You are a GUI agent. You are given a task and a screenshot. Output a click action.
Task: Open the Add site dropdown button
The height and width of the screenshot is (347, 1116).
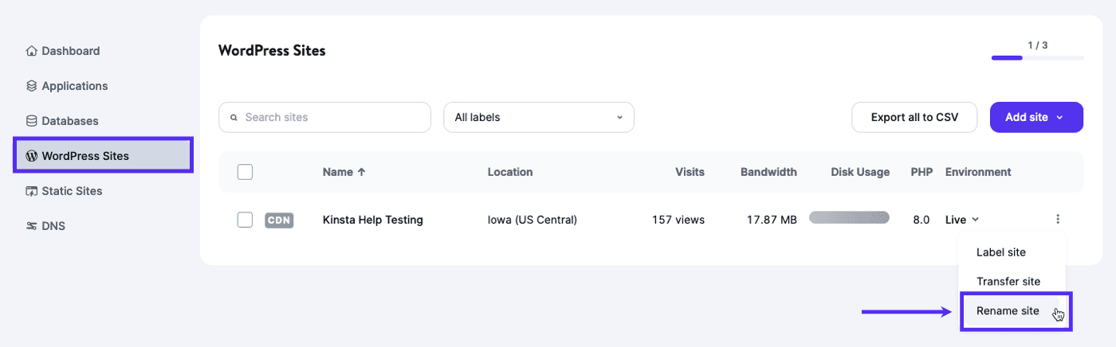(1036, 117)
